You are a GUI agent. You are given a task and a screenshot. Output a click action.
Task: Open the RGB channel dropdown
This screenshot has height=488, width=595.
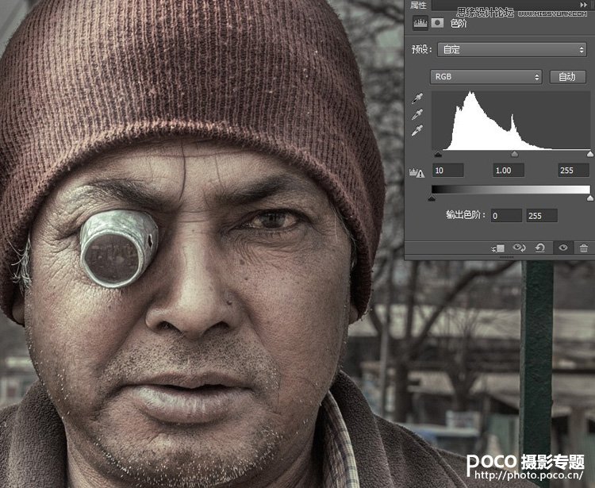point(486,77)
